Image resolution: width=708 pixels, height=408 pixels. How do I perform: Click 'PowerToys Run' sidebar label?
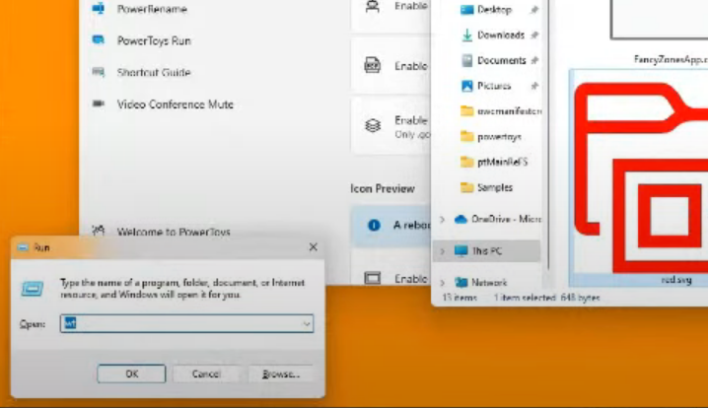pos(154,40)
